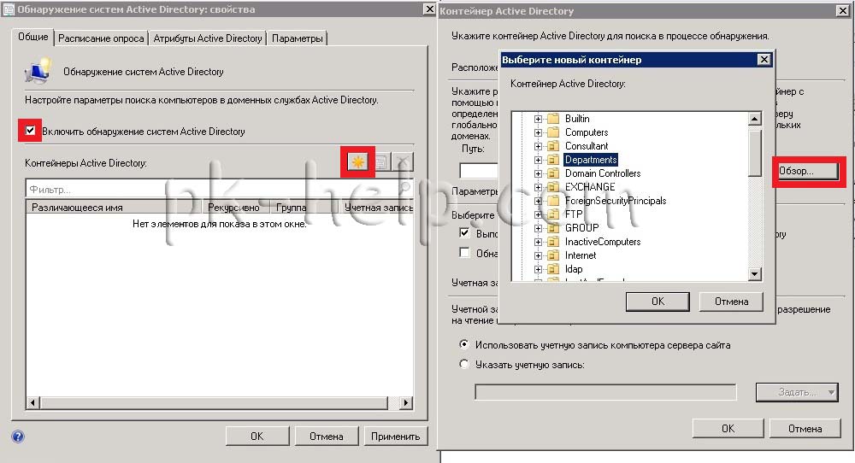Click the ForeignSecurityPrincipals folder icon
The width and height of the screenshot is (855, 463).
pyautogui.click(x=553, y=201)
